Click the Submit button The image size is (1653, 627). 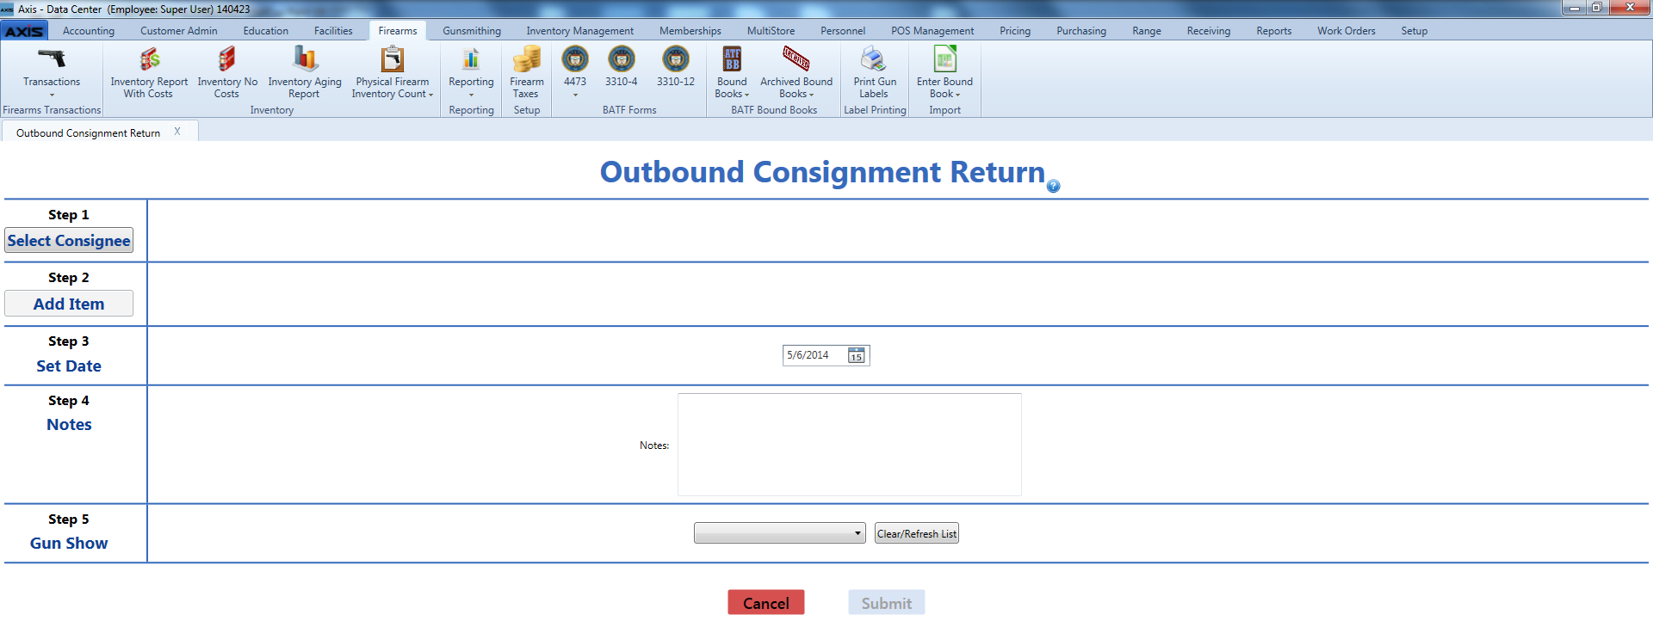pyautogui.click(x=887, y=603)
